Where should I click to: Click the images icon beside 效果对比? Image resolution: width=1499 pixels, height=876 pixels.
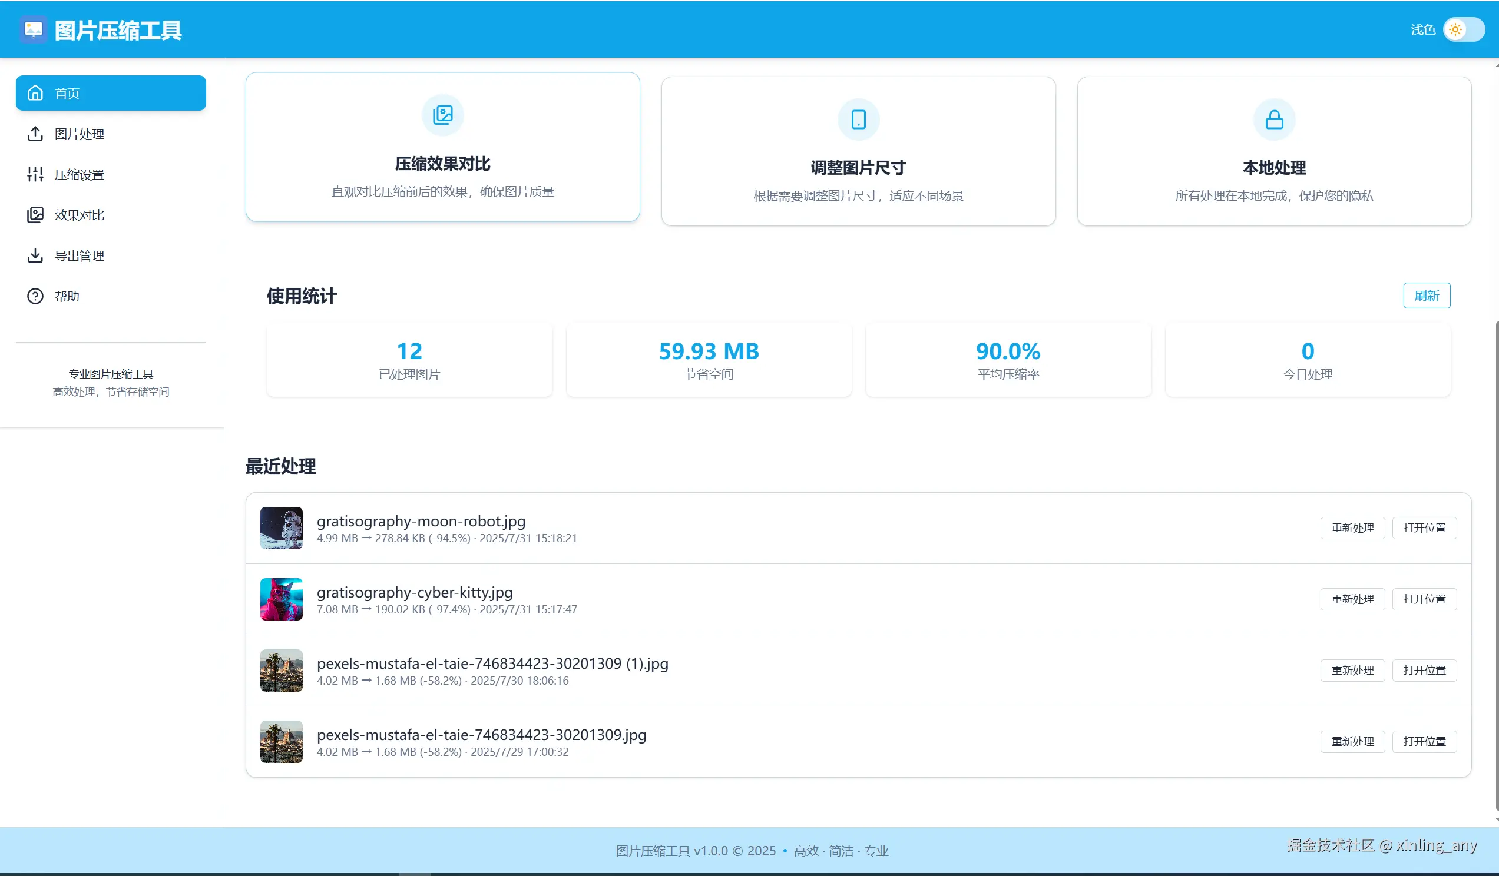point(35,215)
